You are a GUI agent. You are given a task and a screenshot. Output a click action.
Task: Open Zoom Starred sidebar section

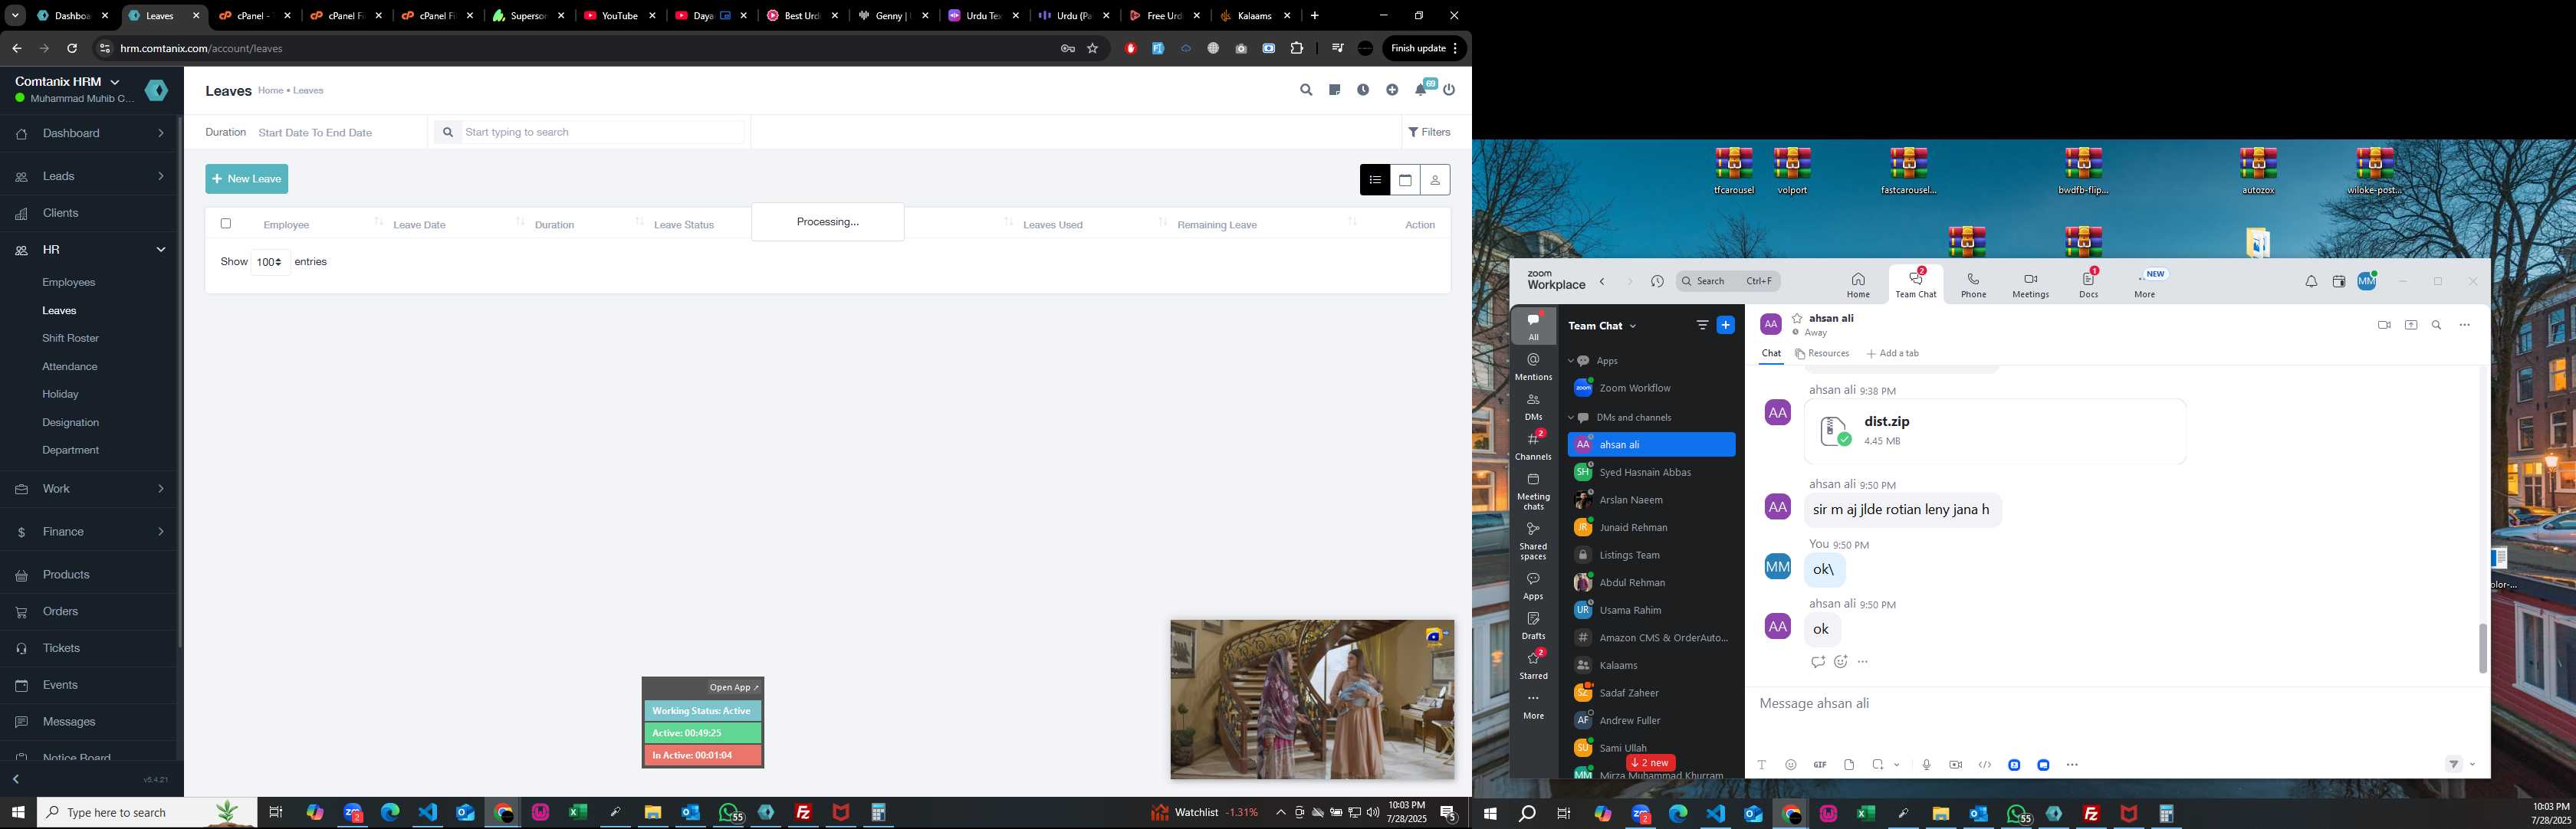click(x=1533, y=664)
